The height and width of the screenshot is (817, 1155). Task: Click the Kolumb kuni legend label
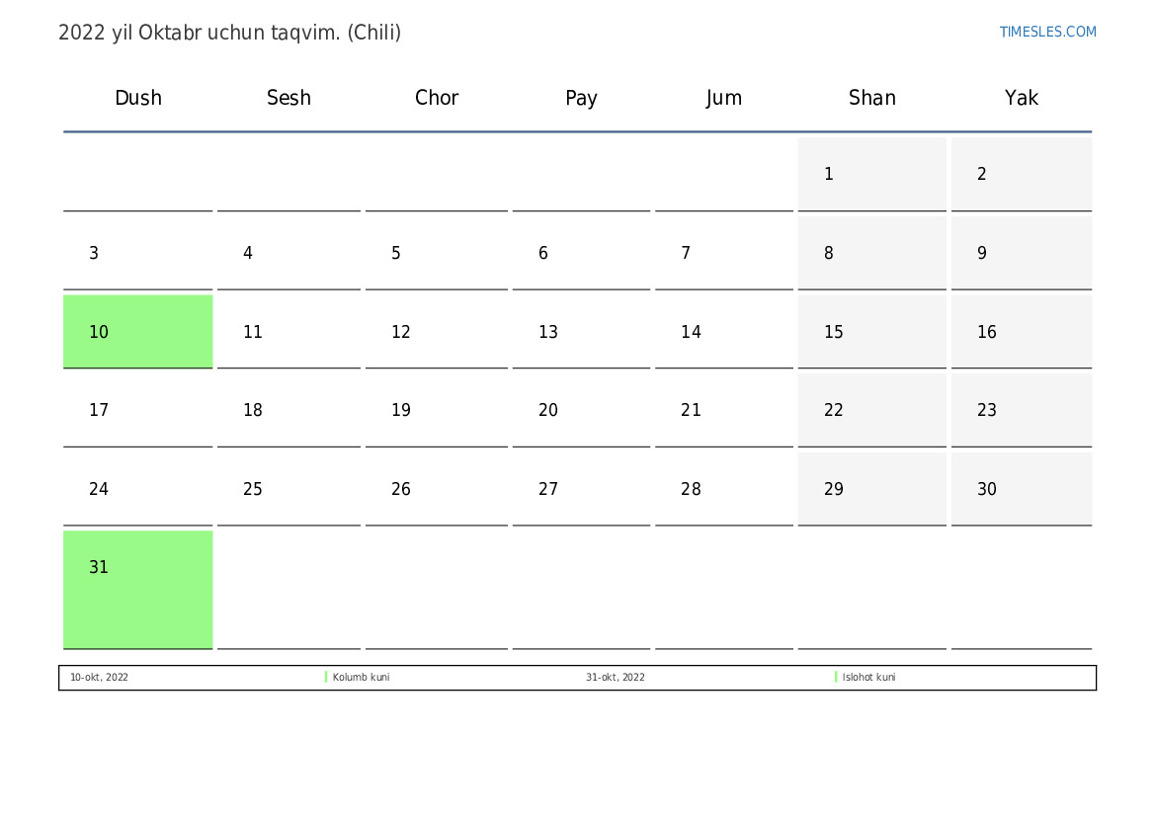pyautogui.click(x=361, y=678)
